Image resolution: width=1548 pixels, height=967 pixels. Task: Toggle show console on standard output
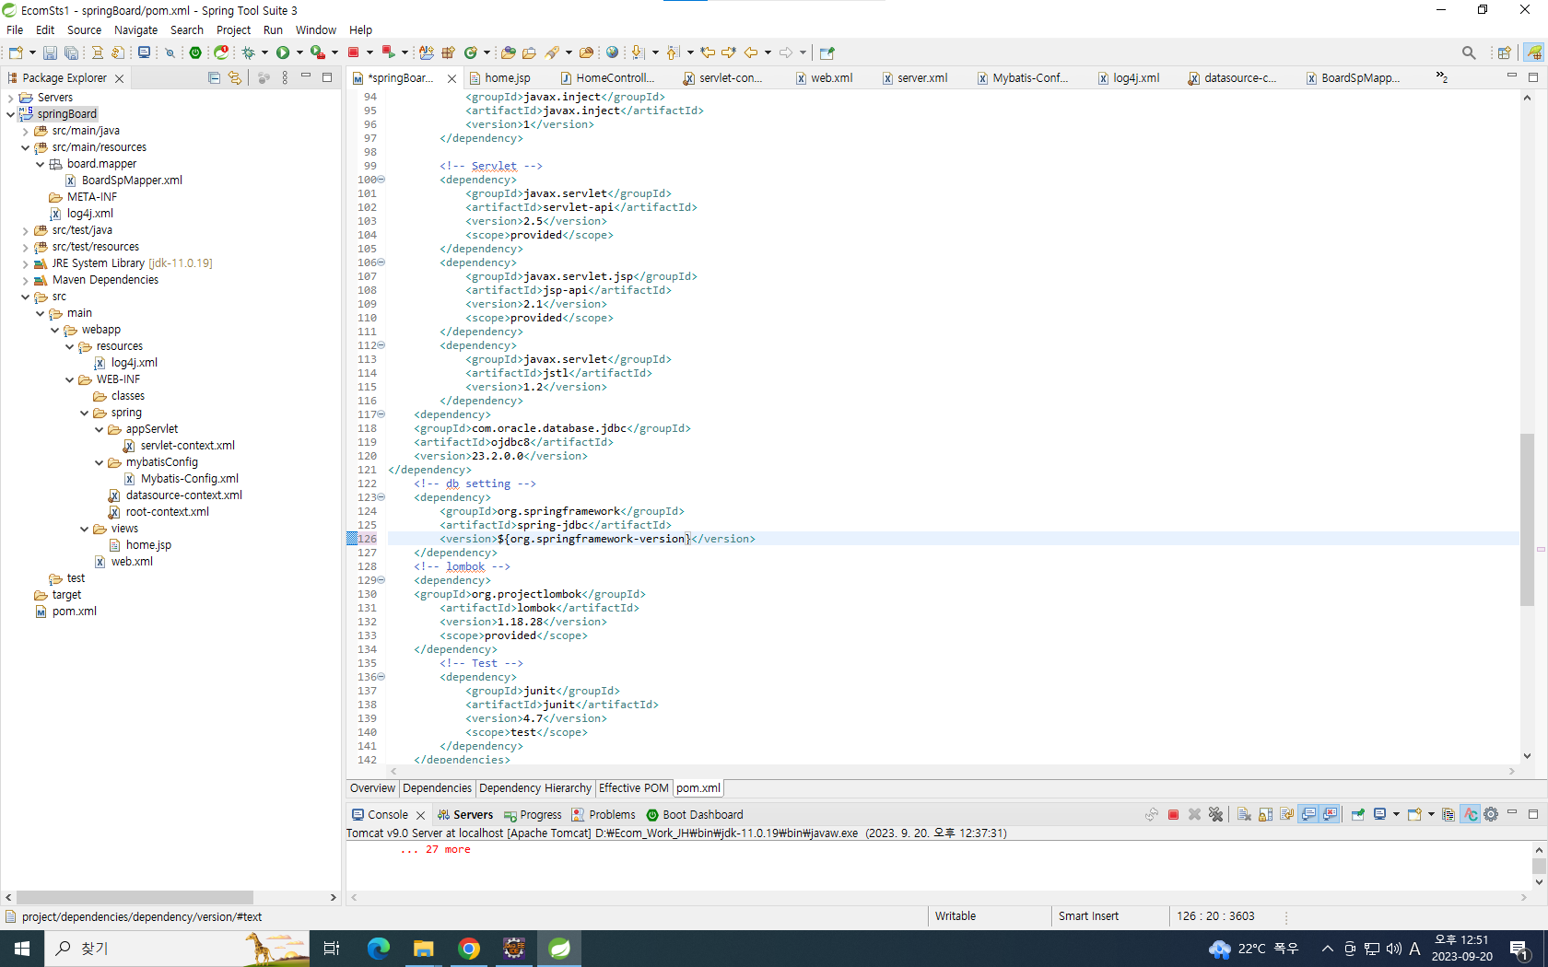pos(1308,814)
